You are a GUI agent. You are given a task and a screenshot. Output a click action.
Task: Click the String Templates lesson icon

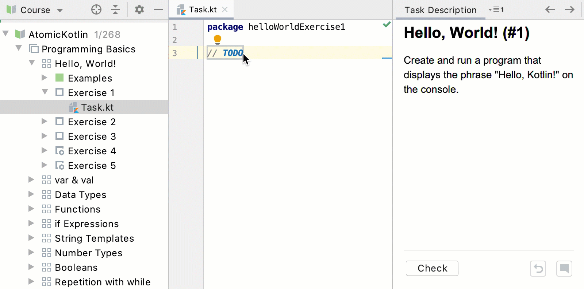(x=47, y=238)
